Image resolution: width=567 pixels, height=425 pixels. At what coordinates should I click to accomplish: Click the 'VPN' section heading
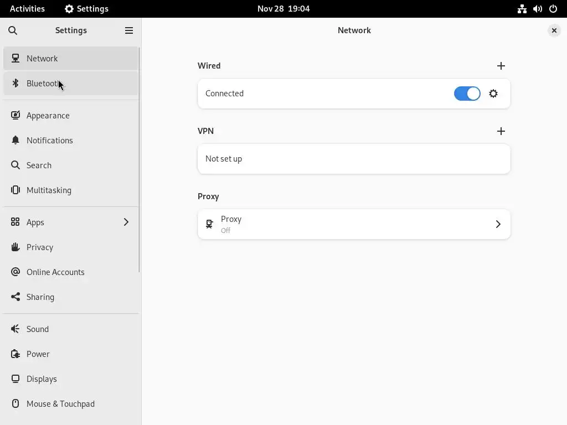coord(205,131)
